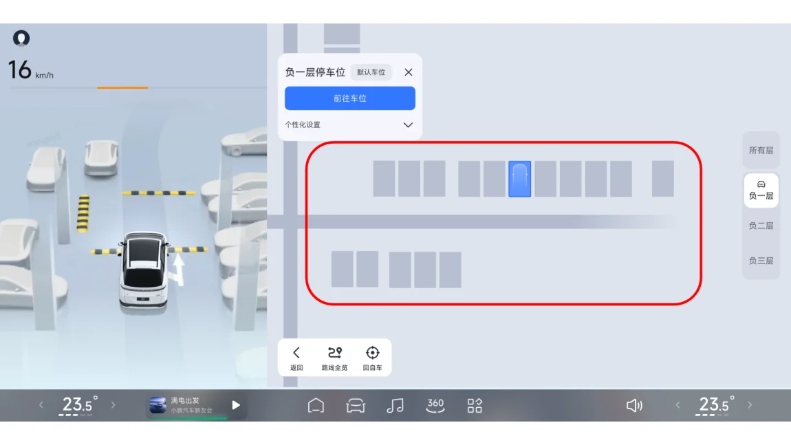Close the parking spot info card
The image size is (791, 445).
(409, 72)
